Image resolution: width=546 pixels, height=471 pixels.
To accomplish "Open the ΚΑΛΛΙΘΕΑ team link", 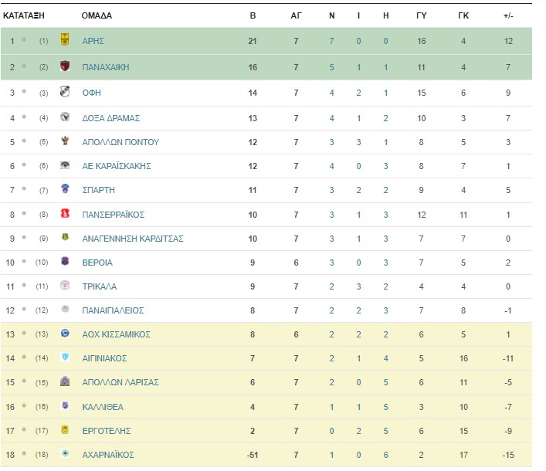I will [103, 407].
